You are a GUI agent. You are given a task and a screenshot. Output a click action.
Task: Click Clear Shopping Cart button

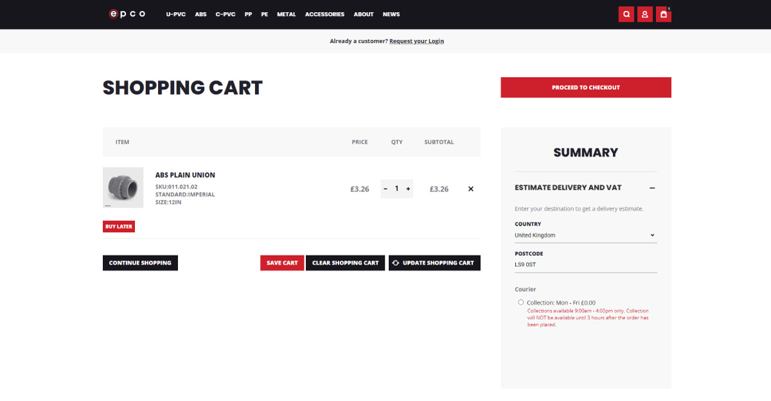click(x=346, y=263)
